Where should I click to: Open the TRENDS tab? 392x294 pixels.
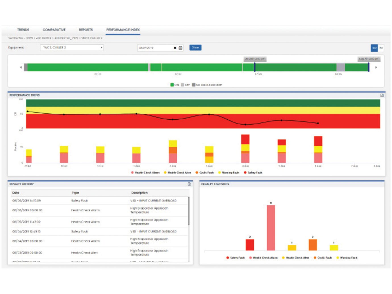(x=23, y=30)
